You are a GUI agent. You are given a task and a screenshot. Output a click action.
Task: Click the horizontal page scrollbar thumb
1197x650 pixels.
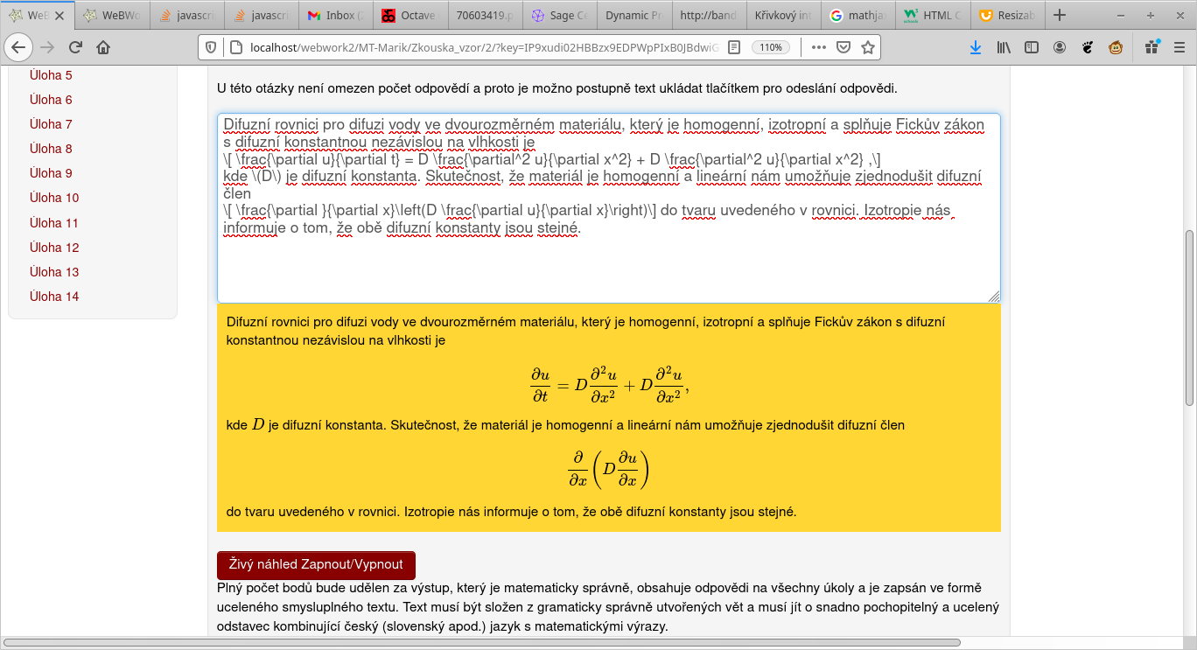(x=481, y=643)
